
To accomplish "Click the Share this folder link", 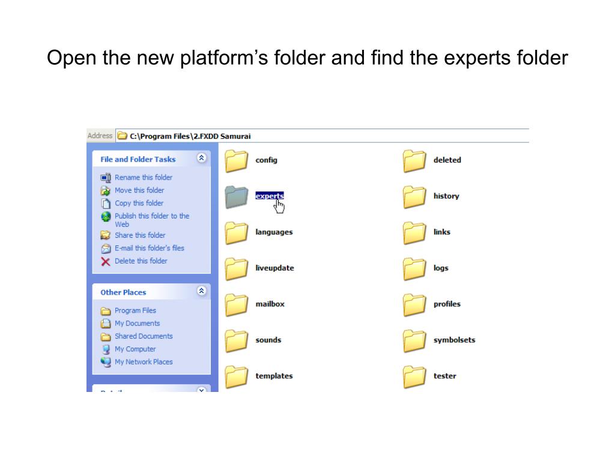I will coord(140,235).
